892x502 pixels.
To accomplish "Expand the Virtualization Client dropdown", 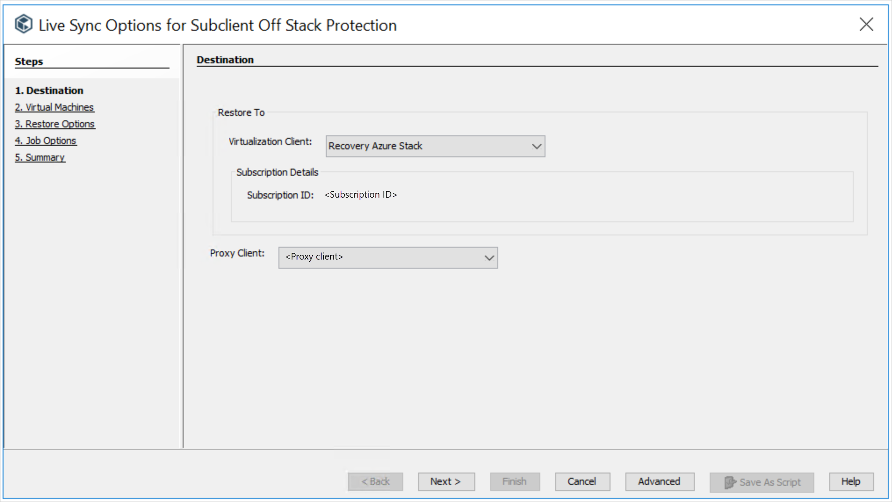I will (x=536, y=146).
